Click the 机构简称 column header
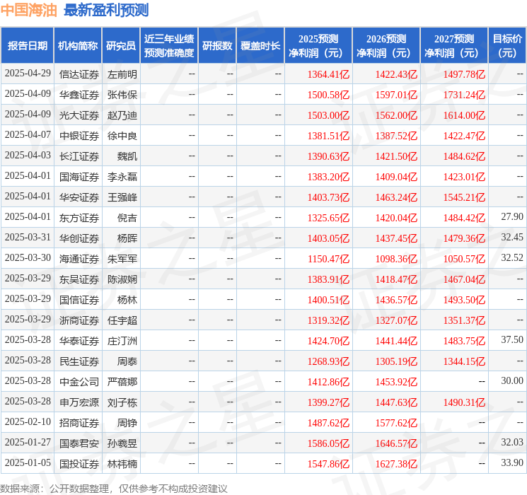The height and width of the screenshot is (495, 527). pos(78,46)
